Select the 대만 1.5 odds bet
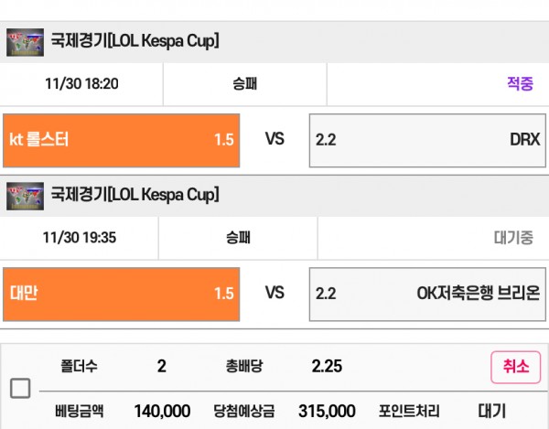 pyautogui.click(x=121, y=295)
